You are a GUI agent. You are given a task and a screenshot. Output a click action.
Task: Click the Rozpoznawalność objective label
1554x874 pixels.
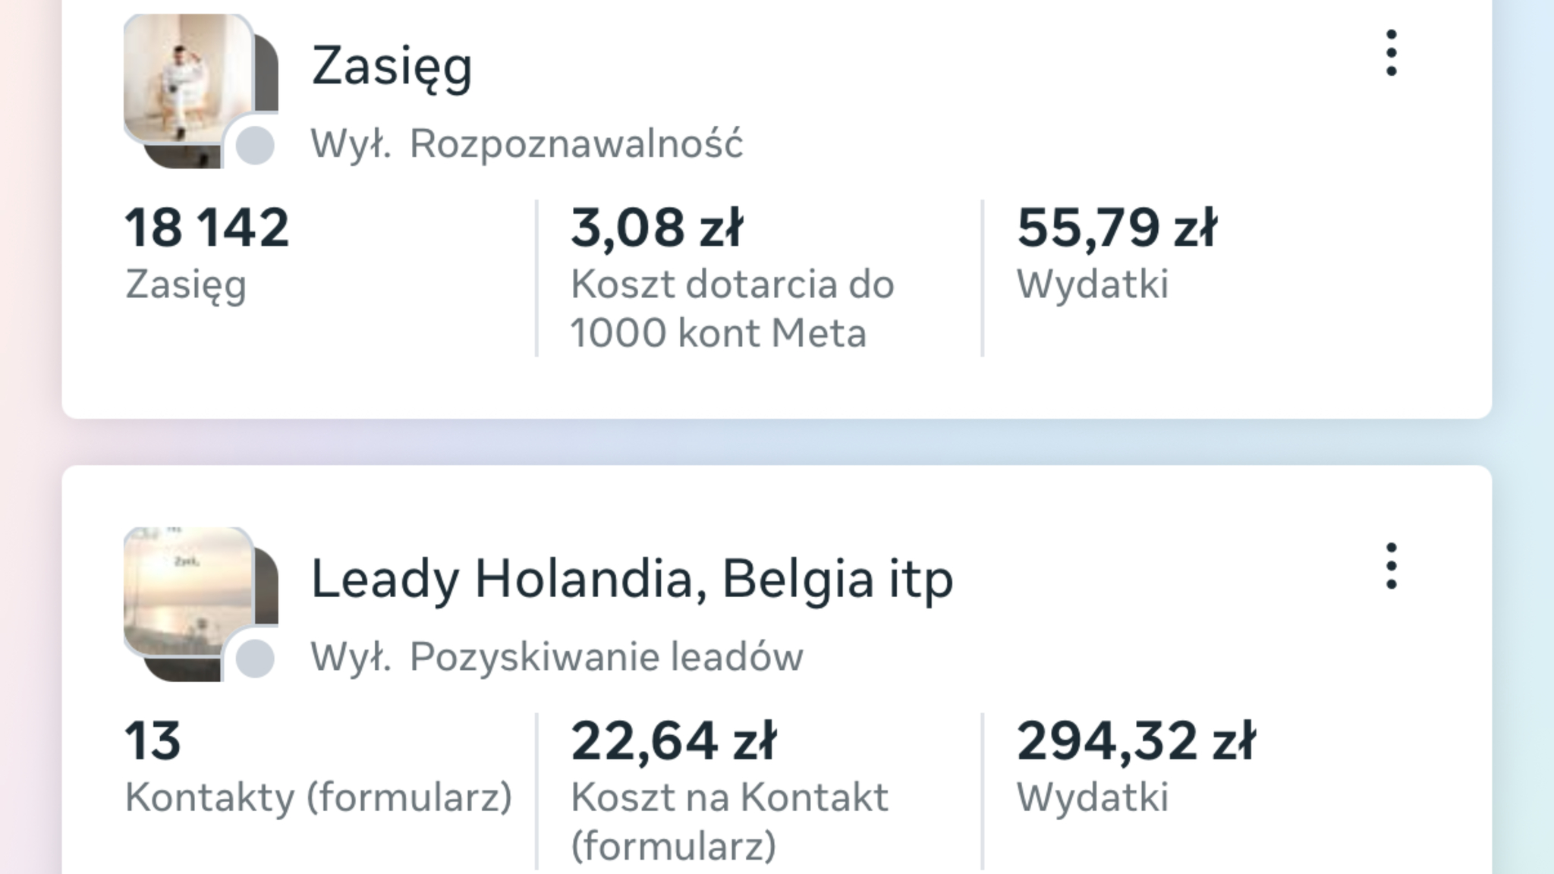[x=577, y=143]
